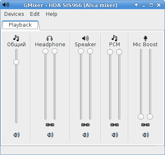Screen dimensions: 165x155
Task: Mute the Headphone channel
Action: pos(50,135)
